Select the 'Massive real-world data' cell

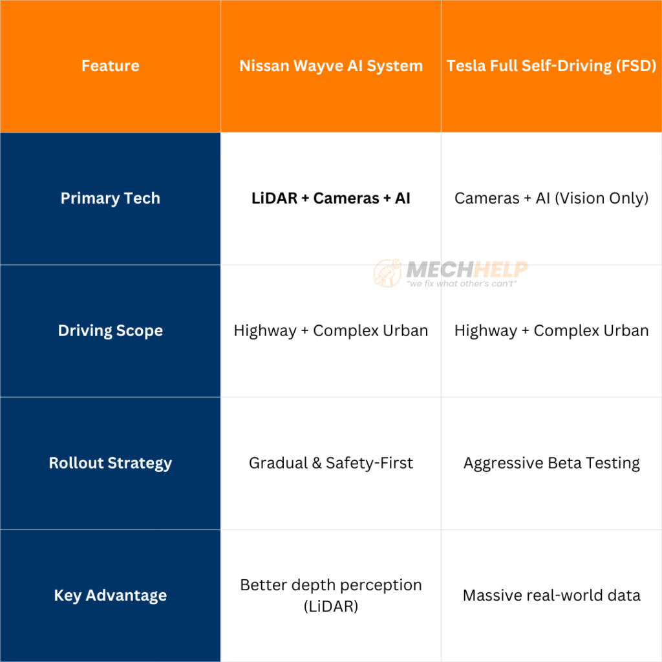point(551,595)
